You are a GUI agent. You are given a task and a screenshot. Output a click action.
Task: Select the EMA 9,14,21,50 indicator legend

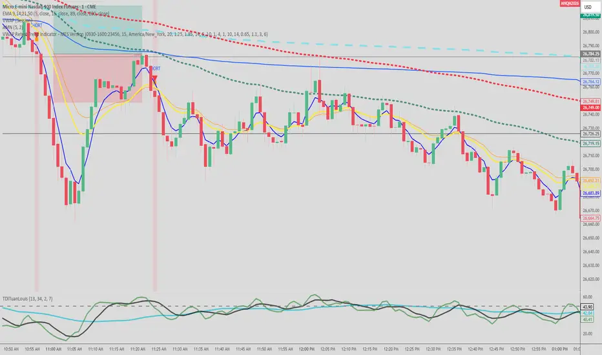tap(56, 14)
